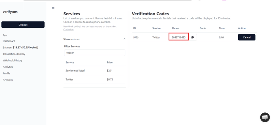Image resolution: width=273 pixels, height=125 pixels.
Task: Click the verifysms logo text
Action: pyautogui.click(x=10, y=12)
